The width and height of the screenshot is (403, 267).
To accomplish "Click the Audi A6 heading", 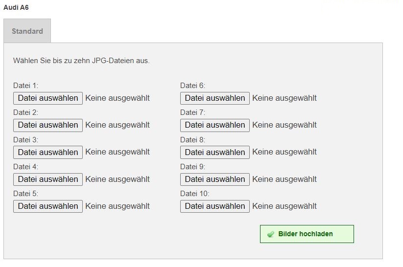I will point(16,8).
